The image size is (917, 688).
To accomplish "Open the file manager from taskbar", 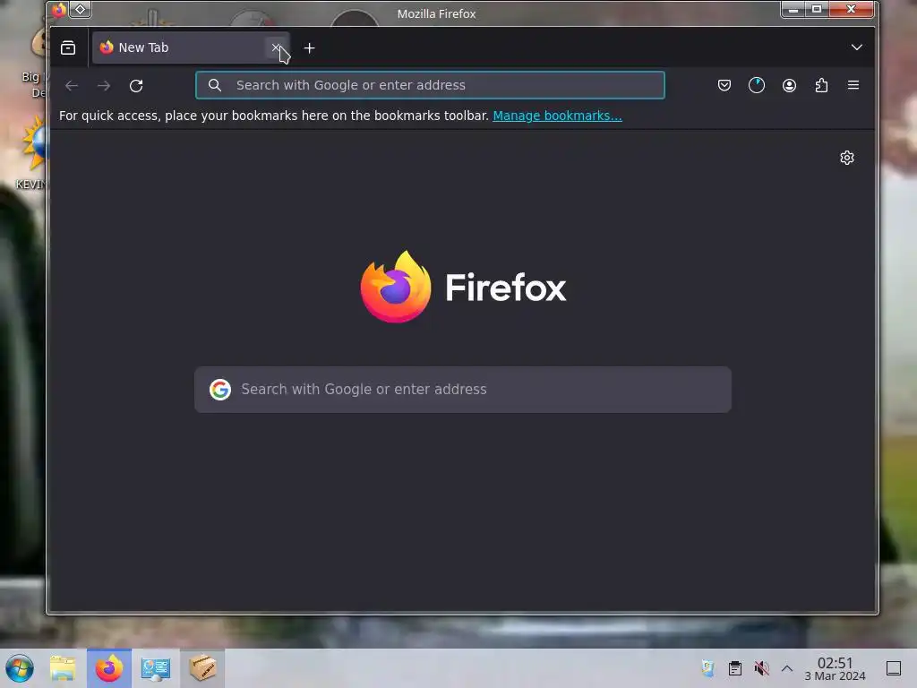I will (x=63, y=668).
